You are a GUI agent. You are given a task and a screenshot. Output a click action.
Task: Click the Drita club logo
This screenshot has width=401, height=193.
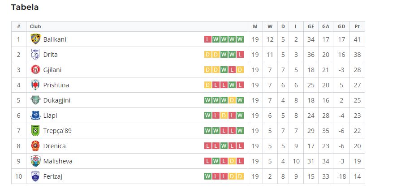[x=35, y=55]
